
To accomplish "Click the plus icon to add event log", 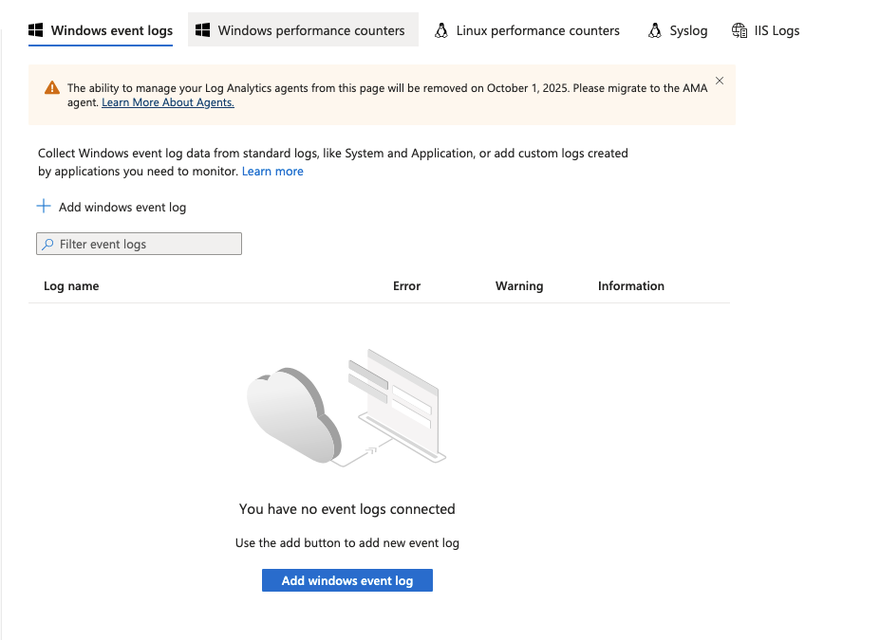I will click(x=44, y=207).
